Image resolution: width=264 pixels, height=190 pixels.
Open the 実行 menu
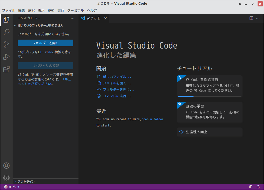point(61,11)
